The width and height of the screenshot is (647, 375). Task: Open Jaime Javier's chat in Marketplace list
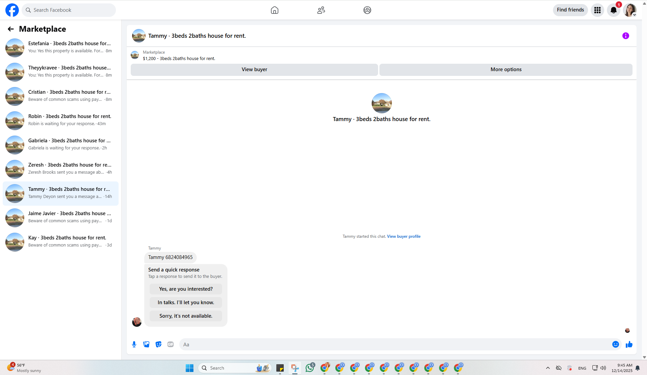click(x=61, y=218)
